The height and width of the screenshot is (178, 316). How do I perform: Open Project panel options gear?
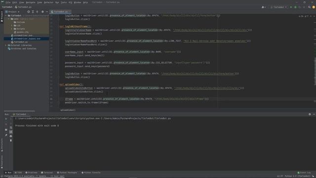pyautogui.click(x=42, y=12)
